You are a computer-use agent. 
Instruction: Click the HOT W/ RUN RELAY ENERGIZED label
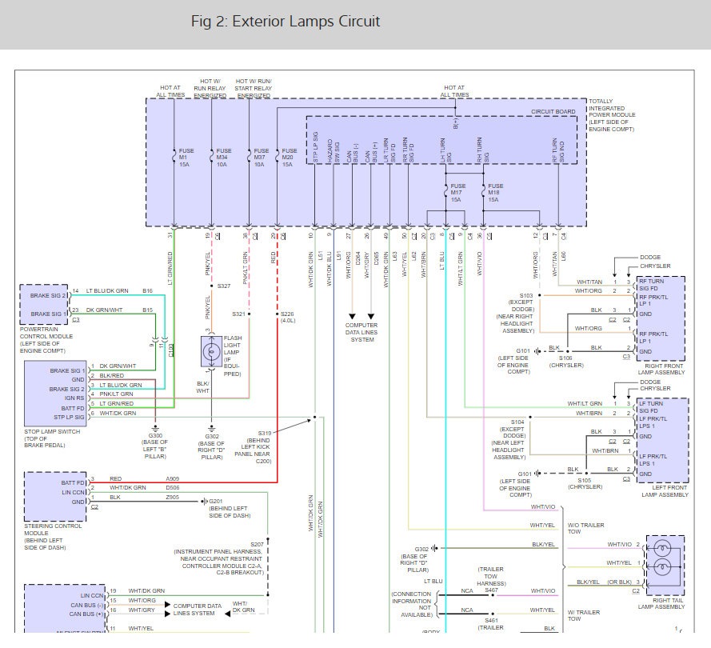tap(210, 89)
